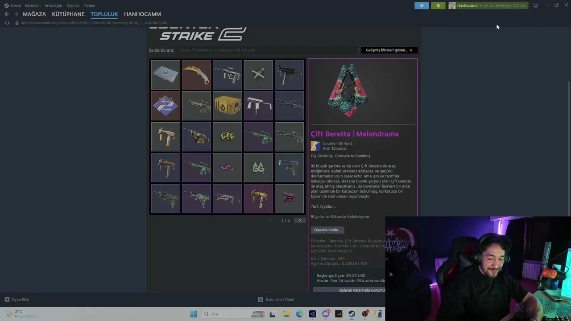Go to the previous inventory page
Viewport: 571px width, 321px height.
[x=271, y=220]
